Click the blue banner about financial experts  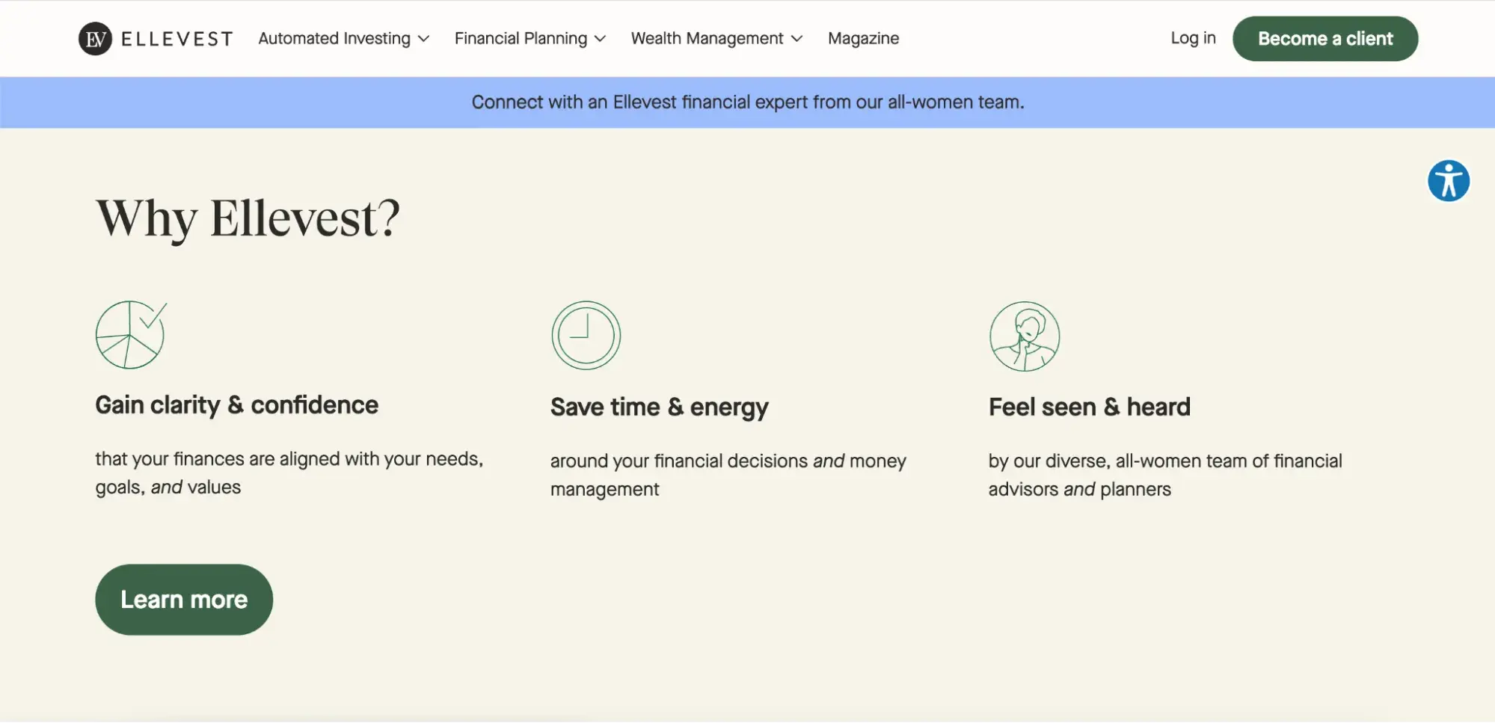pyautogui.click(x=748, y=102)
